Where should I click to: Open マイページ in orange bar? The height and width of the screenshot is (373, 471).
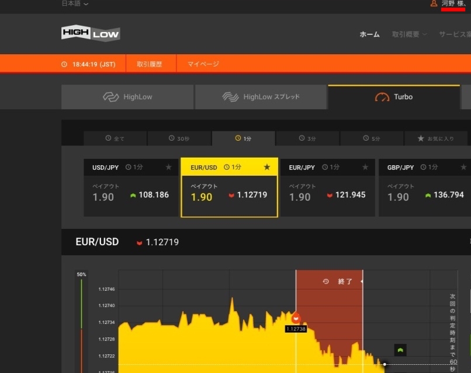[x=203, y=64]
